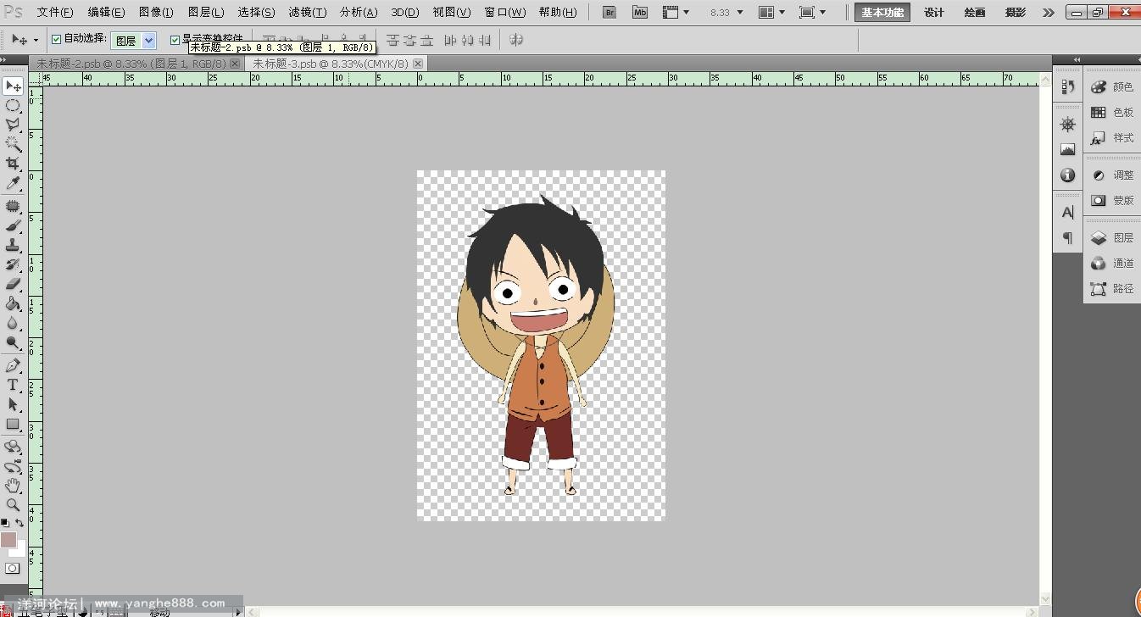Switch to the 摄影 workspace
Screen dimensions: 1141x617
click(1016, 13)
